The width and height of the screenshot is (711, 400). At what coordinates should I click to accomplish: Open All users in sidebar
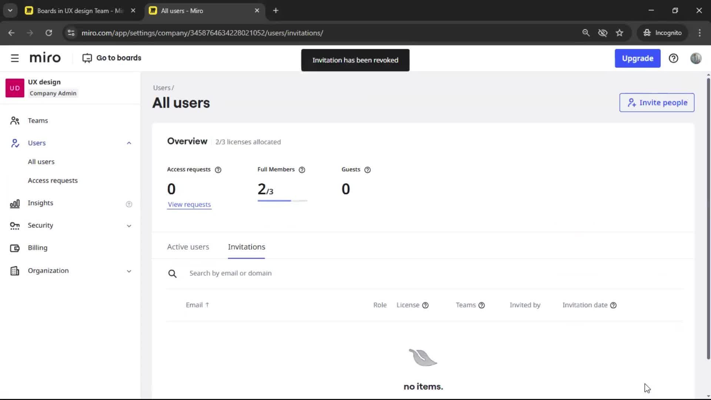(41, 161)
